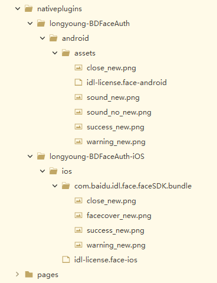This screenshot has height=283, width=217.
Task: Open the idl-license.face-ios file
Action: pos(106,260)
